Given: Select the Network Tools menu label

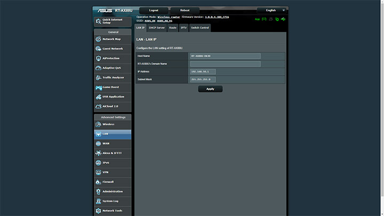Looking at the screenshot, I should point(113,211).
